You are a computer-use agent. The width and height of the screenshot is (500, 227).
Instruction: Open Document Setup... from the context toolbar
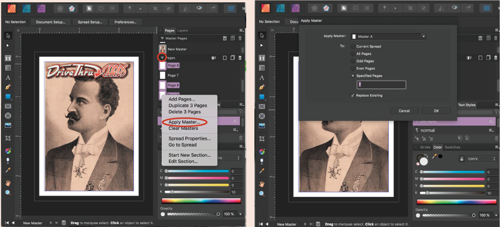(x=50, y=22)
